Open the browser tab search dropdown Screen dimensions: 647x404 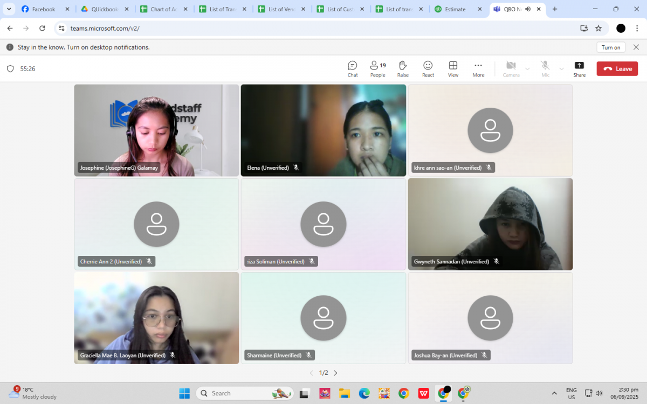(x=9, y=9)
